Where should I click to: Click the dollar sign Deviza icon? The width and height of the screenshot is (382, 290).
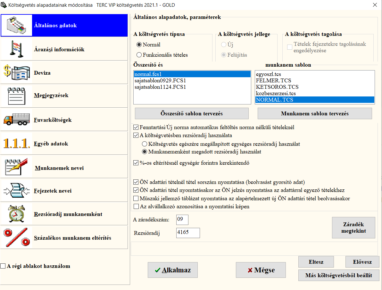click(x=16, y=72)
